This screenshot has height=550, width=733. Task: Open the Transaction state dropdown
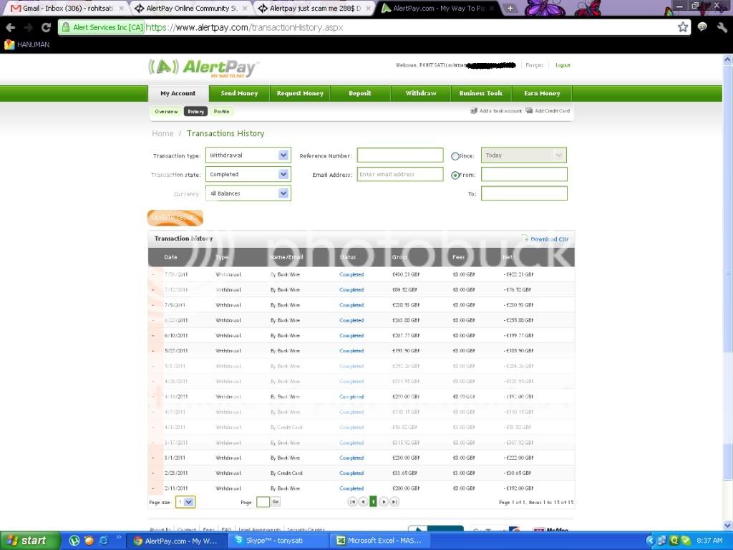point(248,175)
